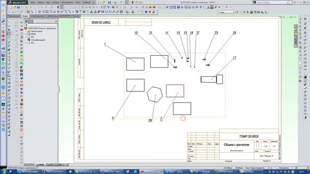Click the New document icon in title bar

(x=98, y=2)
